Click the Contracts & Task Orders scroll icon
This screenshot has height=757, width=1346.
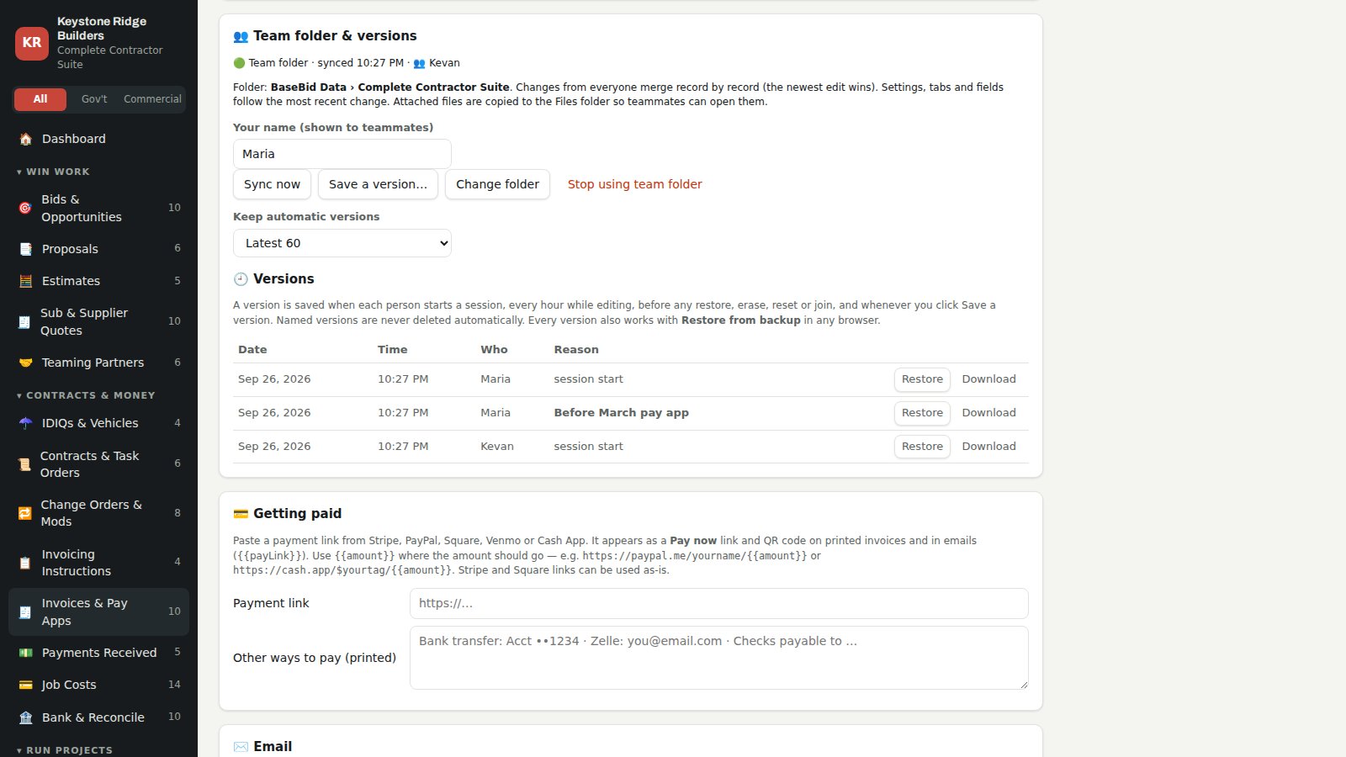[x=24, y=463]
